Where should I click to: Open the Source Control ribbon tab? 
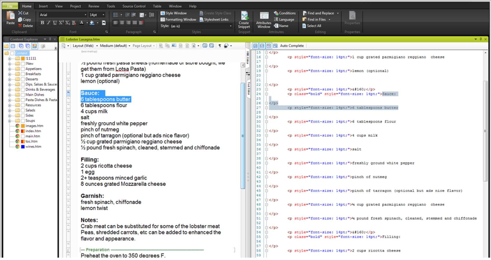click(134, 6)
